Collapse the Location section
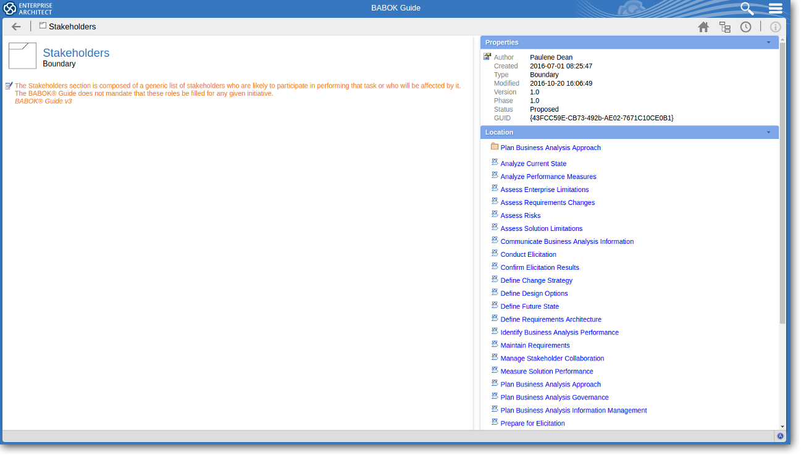This screenshot has width=809, height=463. click(768, 132)
